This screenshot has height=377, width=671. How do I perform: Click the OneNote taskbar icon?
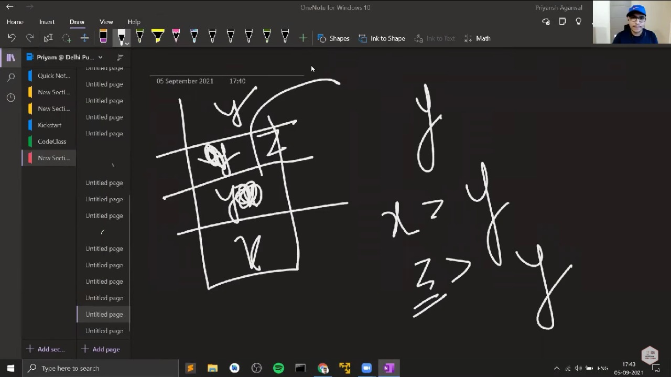pos(388,368)
